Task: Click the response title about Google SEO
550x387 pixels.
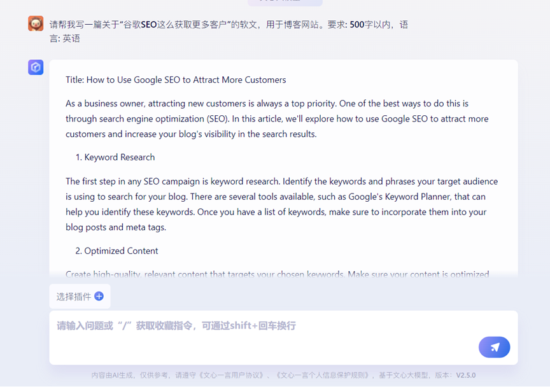Action: pyautogui.click(x=176, y=80)
